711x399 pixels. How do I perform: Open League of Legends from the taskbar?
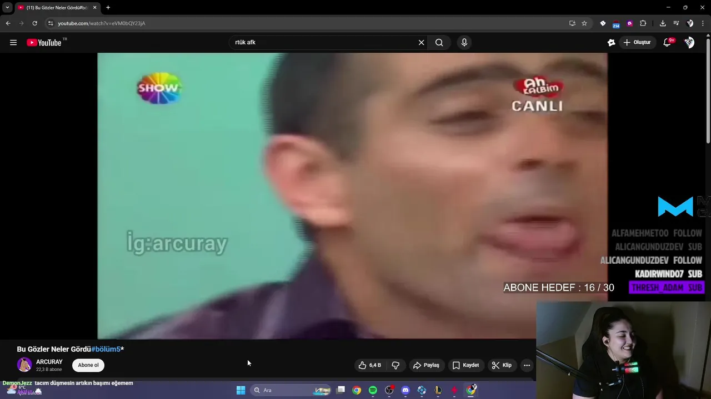(438, 390)
